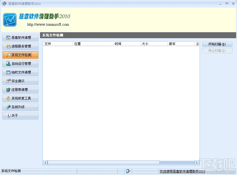Sort by the 时间 column header
The image size is (237, 175).
pos(127,44)
